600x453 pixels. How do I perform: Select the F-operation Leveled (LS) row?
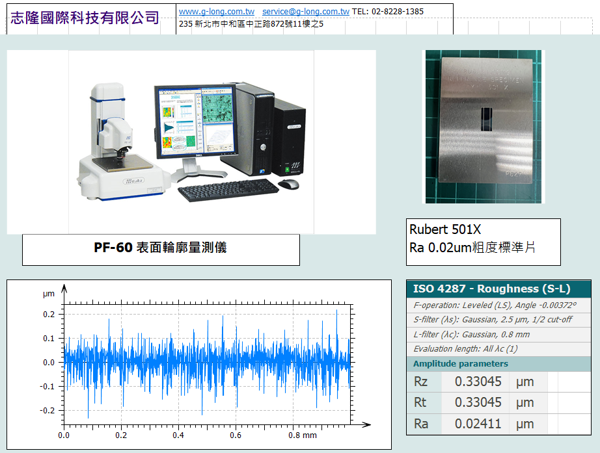(498, 305)
